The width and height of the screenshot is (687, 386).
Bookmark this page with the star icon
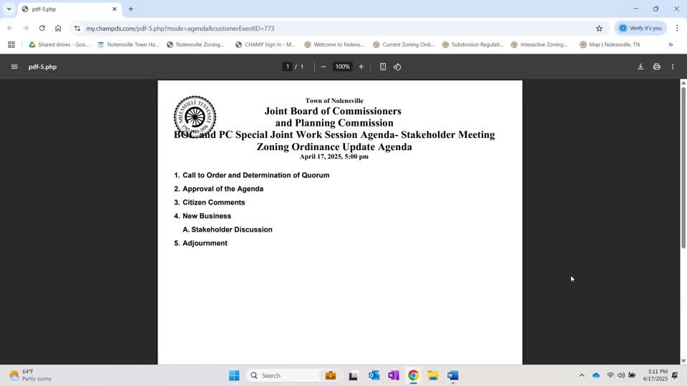(600, 29)
